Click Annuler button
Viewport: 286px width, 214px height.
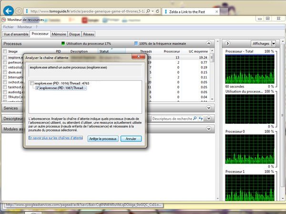(x=131, y=139)
